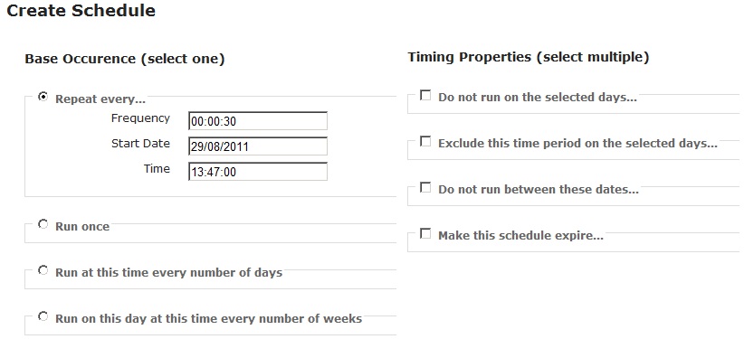Click the Time input showing 13:47:00
This screenshot has height=339, width=744.
(x=258, y=172)
